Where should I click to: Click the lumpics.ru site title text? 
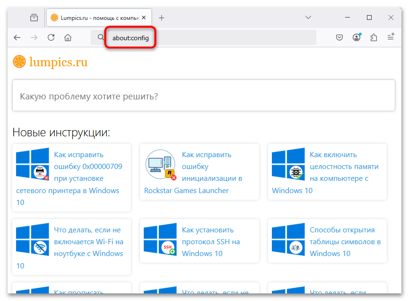59,62
